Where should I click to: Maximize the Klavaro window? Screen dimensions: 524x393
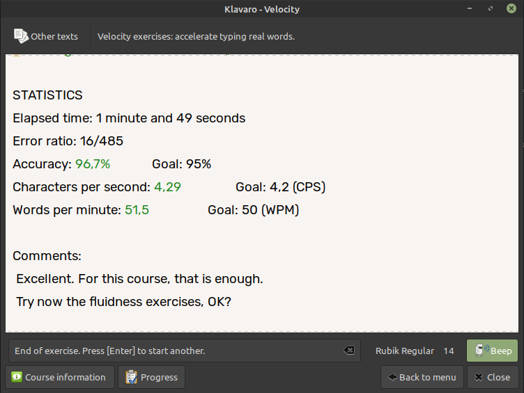(x=491, y=8)
